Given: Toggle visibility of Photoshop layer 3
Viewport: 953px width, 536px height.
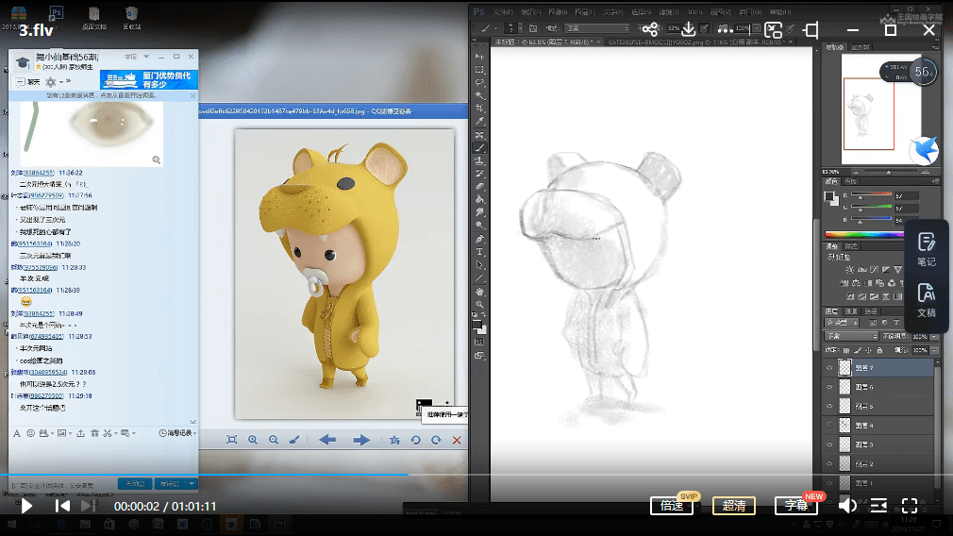Looking at the screenshot, I should (829, 444).
